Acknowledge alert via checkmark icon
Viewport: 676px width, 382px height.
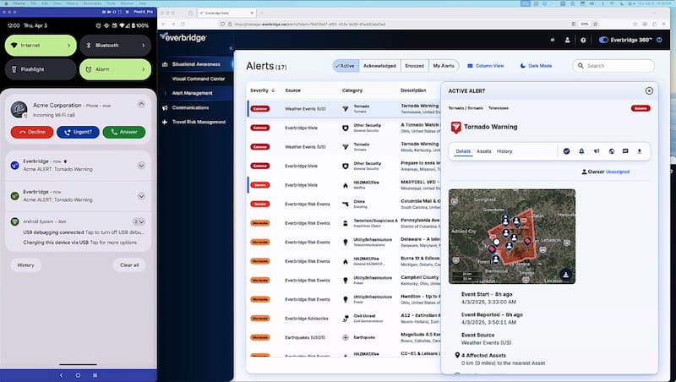click(x=566, y=151)
